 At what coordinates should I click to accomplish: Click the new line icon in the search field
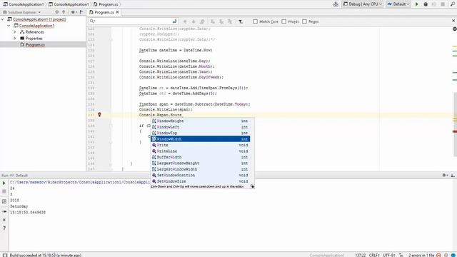[x=174, y=21]
